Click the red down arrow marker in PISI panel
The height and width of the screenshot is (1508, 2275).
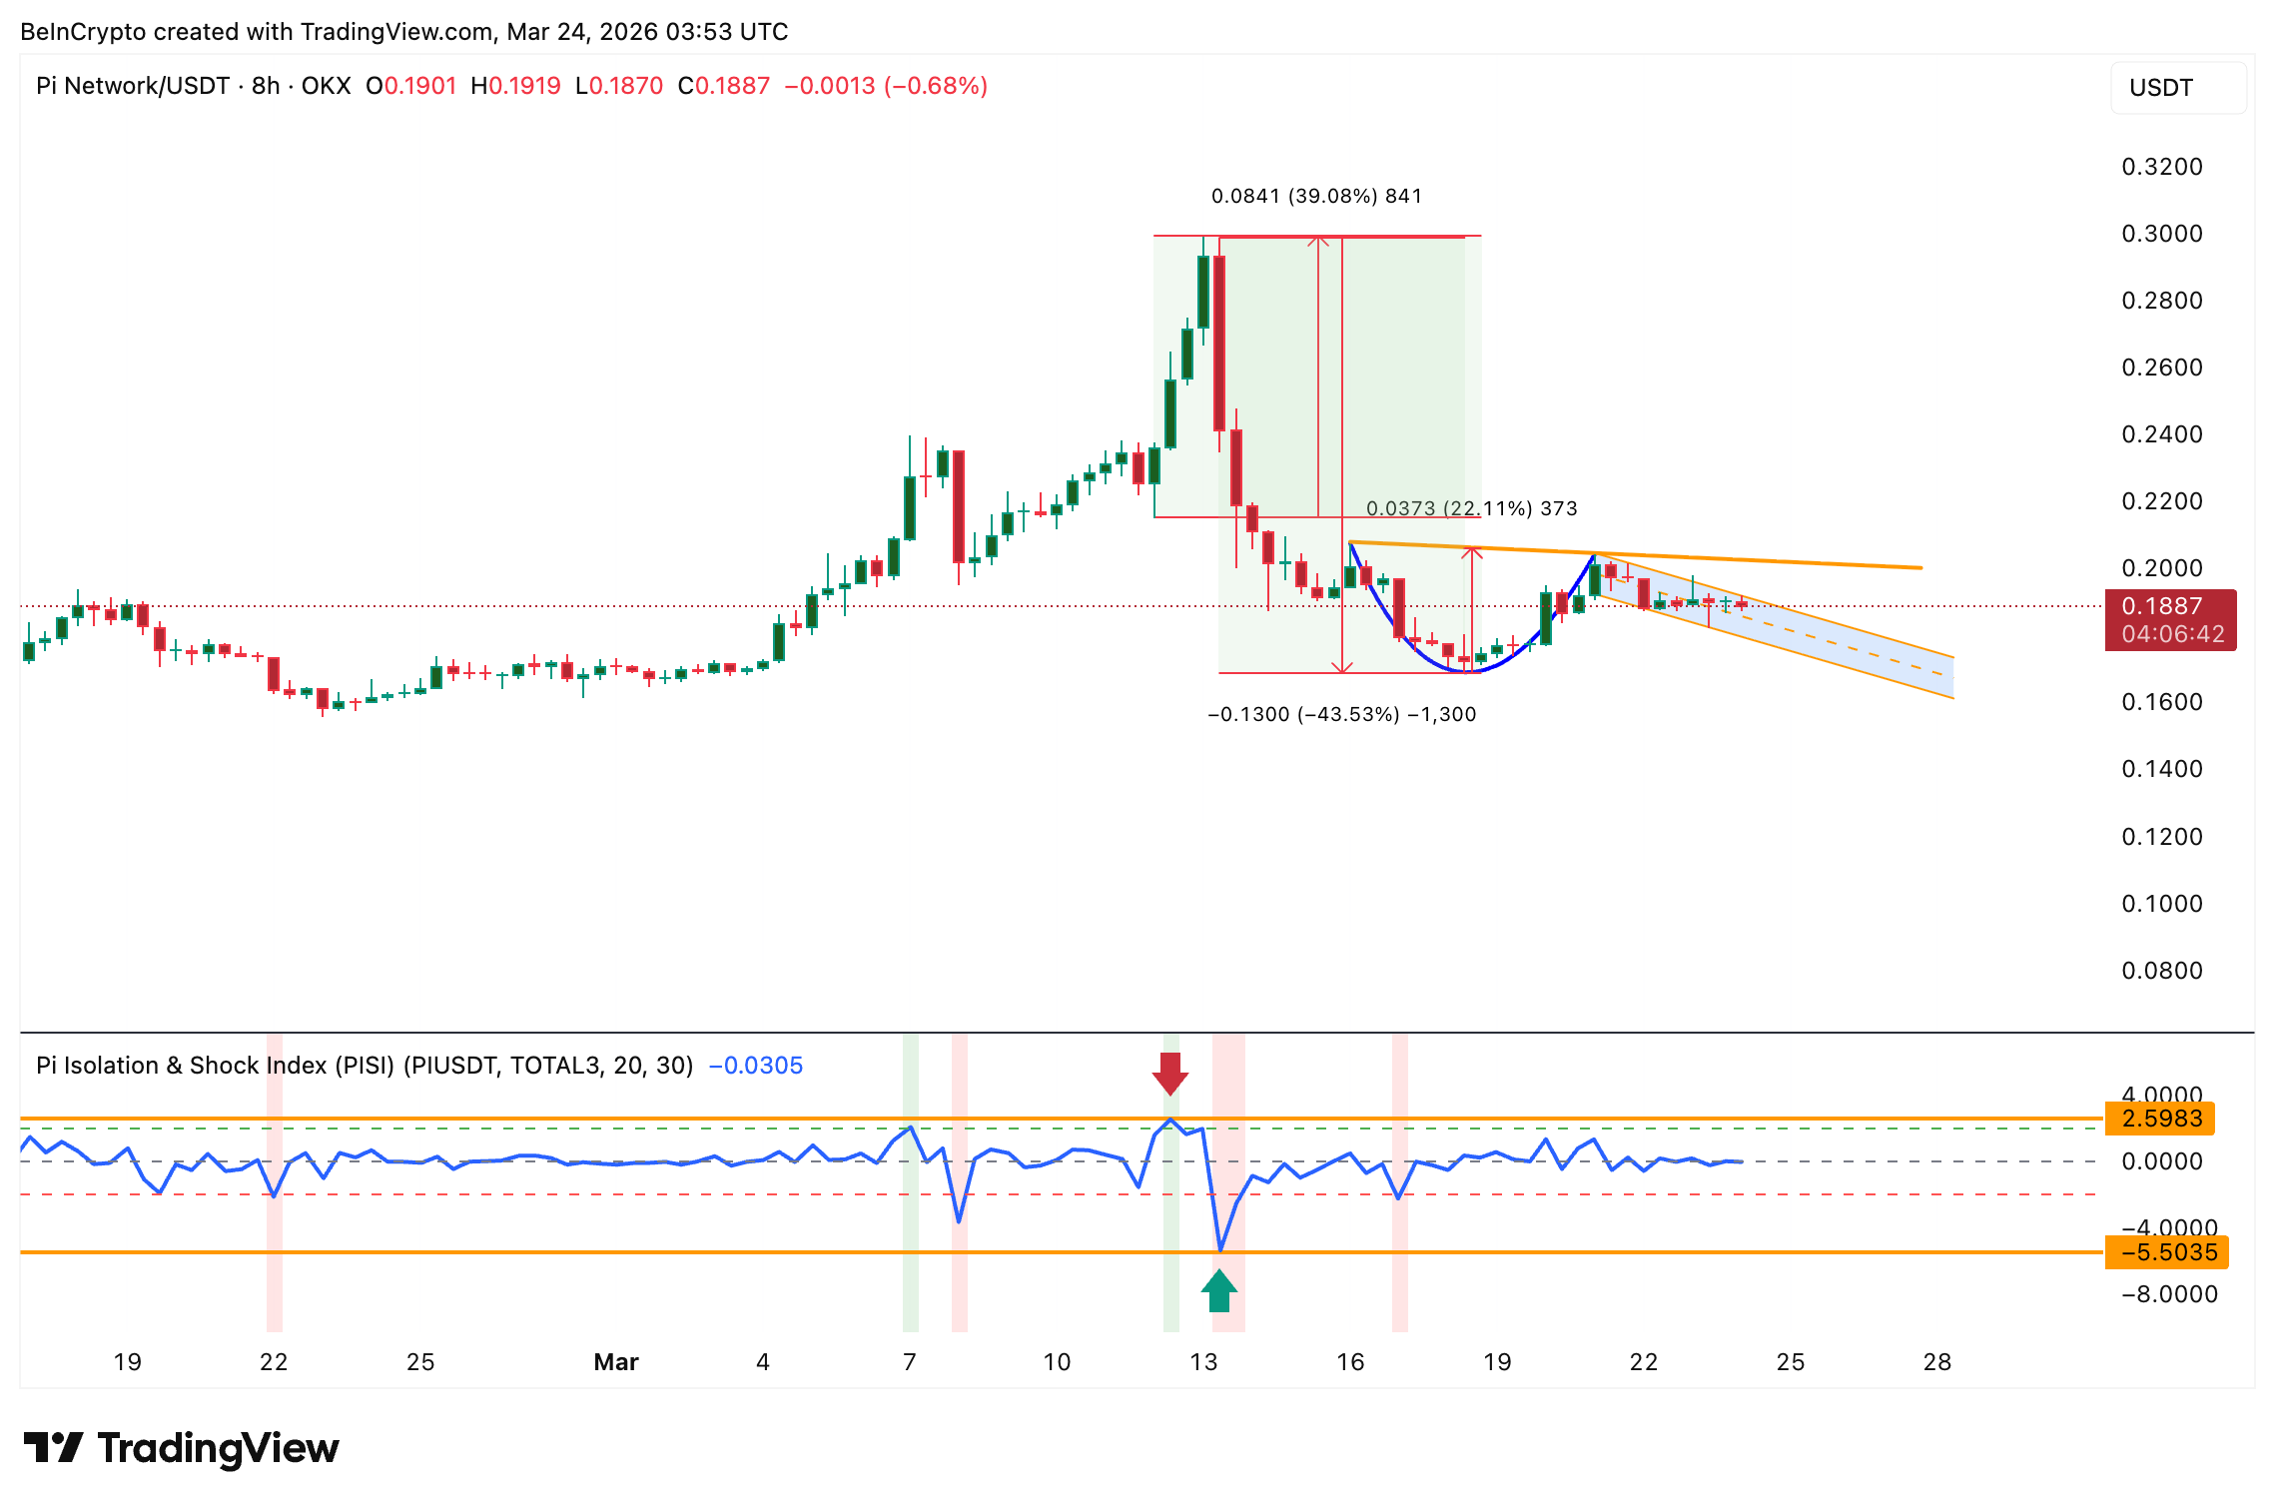click(1169, 1074)
